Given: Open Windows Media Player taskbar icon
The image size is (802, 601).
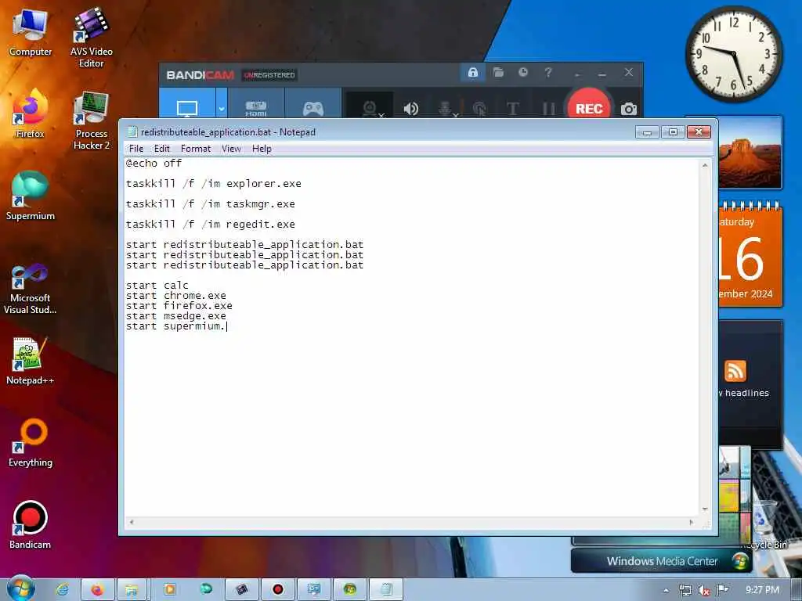Looking at the screenshot, I should [169, 590].
